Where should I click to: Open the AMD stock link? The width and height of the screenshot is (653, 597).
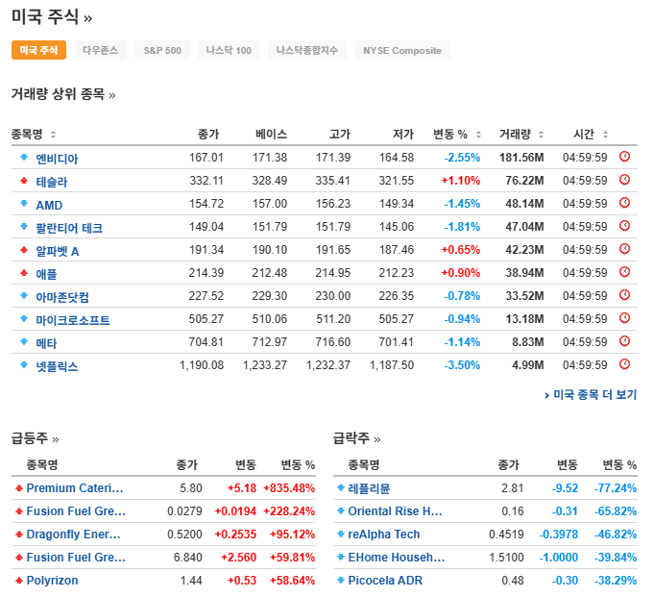pos(49,205)
